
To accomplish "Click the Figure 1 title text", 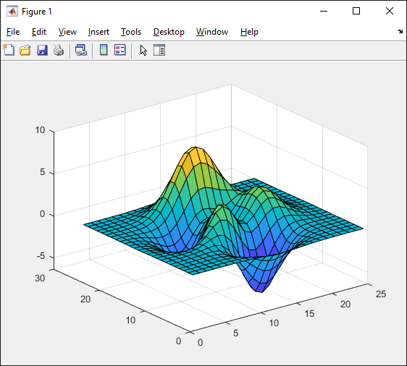I will coord(37,12).
